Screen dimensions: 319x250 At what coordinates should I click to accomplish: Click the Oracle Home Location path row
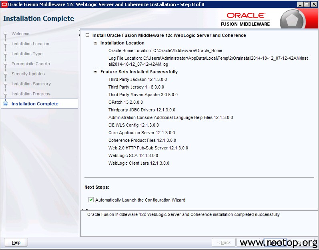pos(165,50)
